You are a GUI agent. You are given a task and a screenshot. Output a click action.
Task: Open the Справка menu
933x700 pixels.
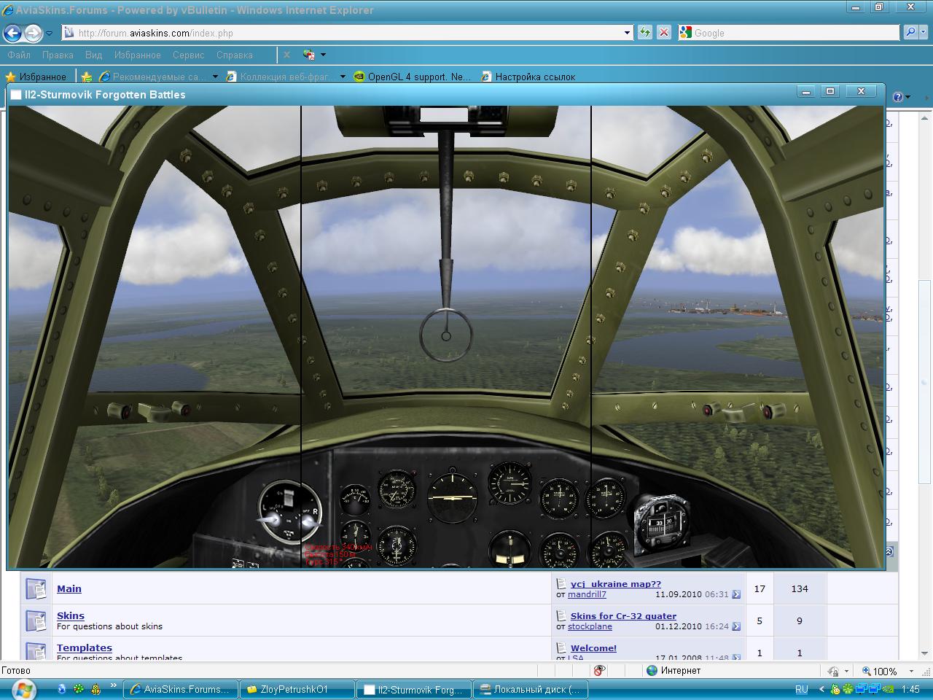(x=235, y=55)
